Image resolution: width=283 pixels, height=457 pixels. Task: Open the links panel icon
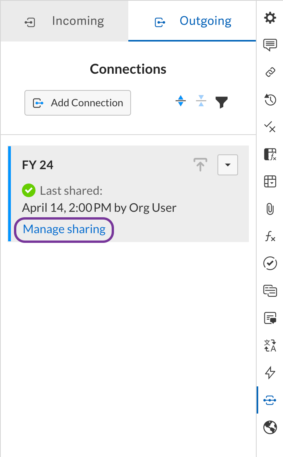point(270,72)
